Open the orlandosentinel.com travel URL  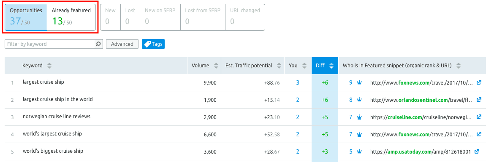[421, 100]
